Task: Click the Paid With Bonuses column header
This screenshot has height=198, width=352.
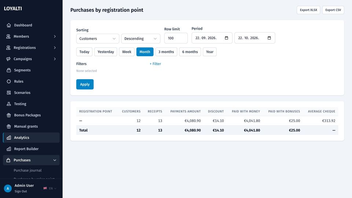Action: click(x=284, y=111)
